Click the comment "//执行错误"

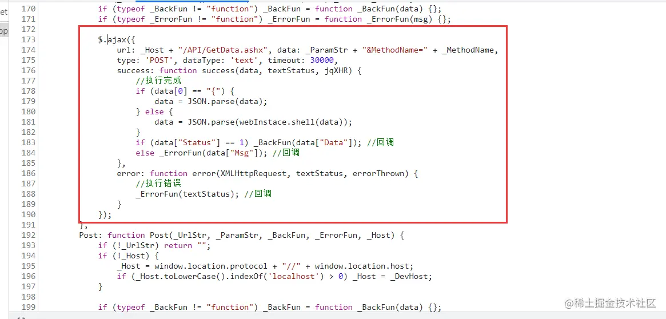point(159,184)
